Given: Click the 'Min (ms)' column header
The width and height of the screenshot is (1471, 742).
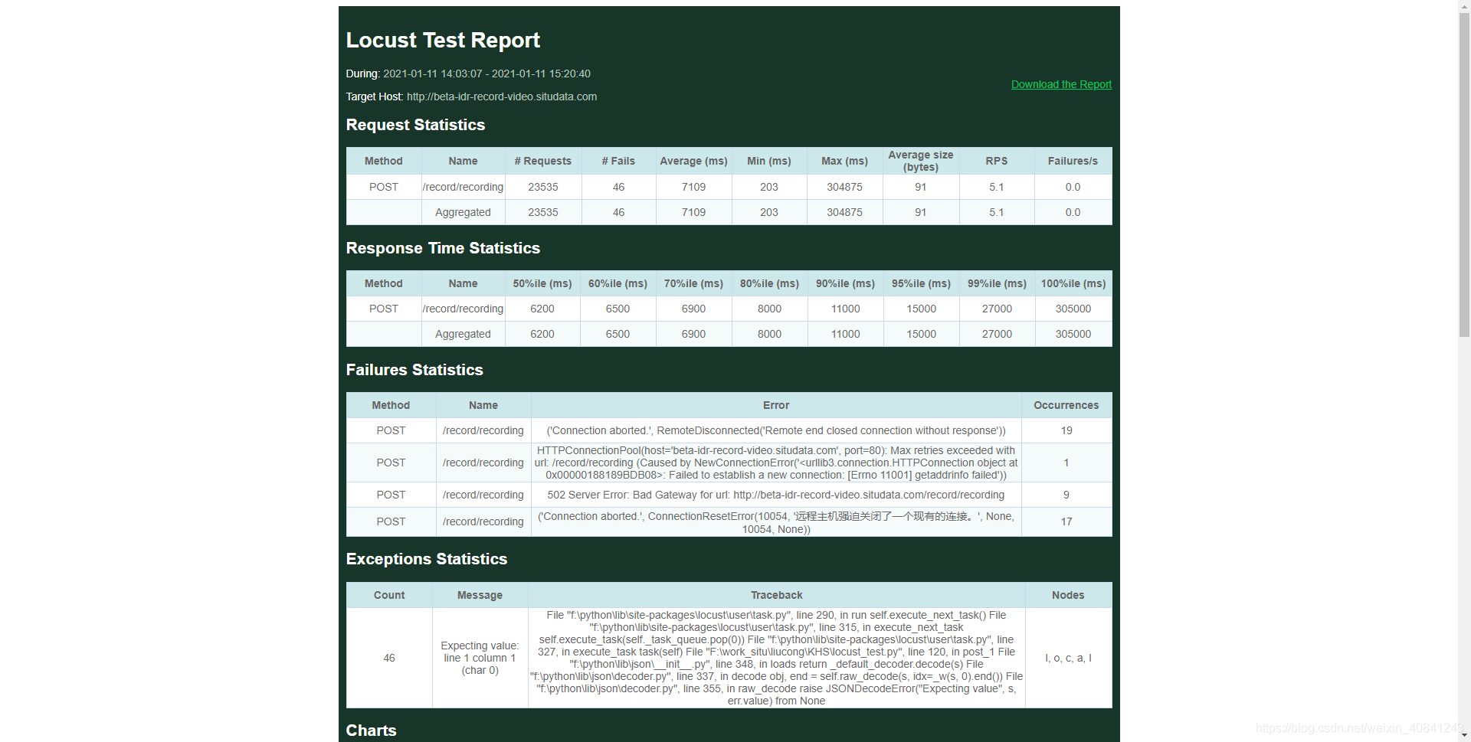Looking at the screenshot, I should [769, 161].
